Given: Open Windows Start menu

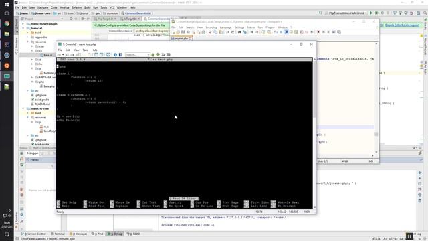Looking at the screenshot, I should pyautogui.click(x=7, y=4).
